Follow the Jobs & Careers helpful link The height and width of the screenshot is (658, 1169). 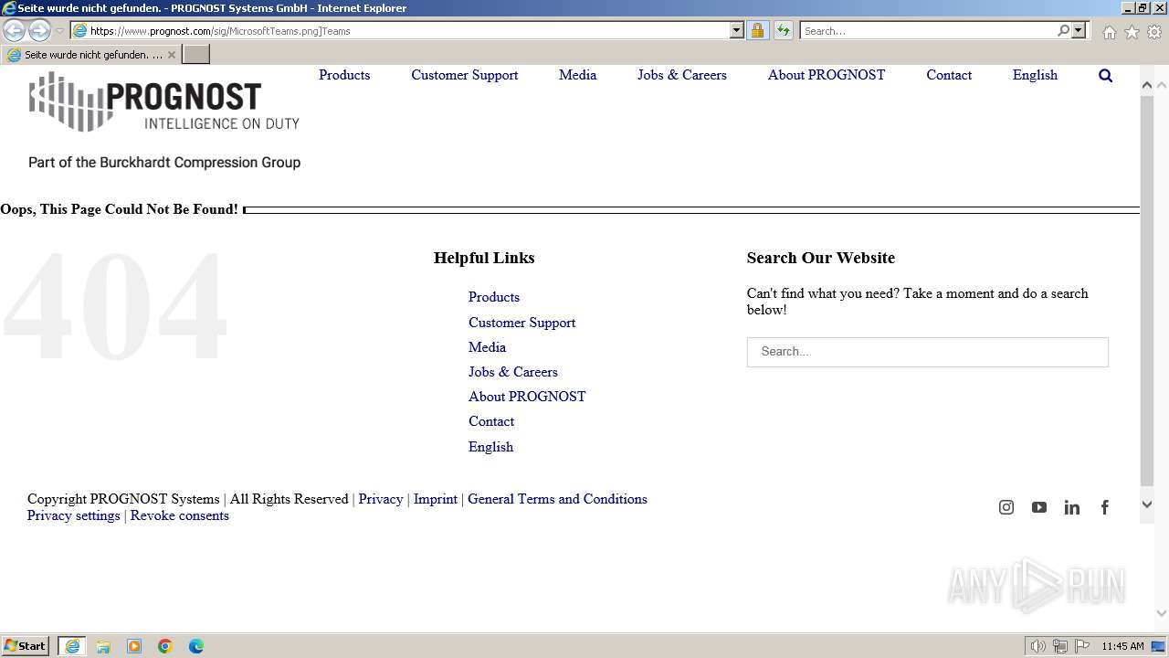[512, 372]
